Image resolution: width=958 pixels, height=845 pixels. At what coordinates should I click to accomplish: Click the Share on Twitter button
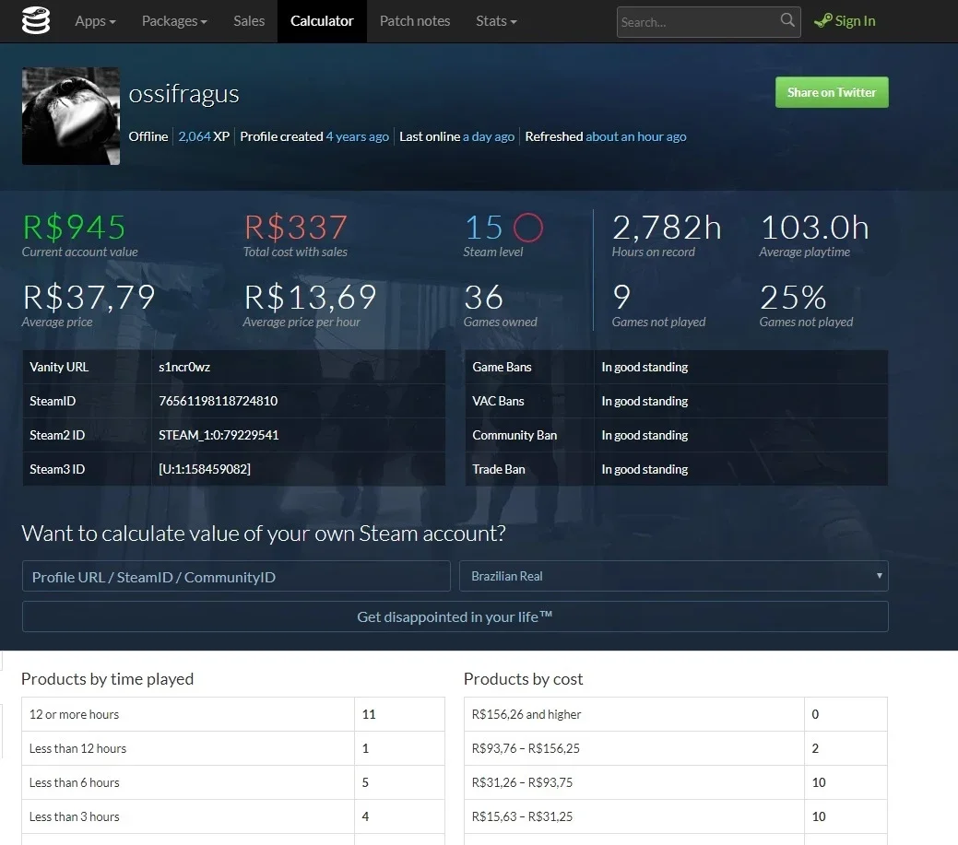[x=832, y=92]
